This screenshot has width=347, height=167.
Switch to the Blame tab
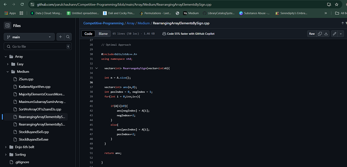(103, 34)
